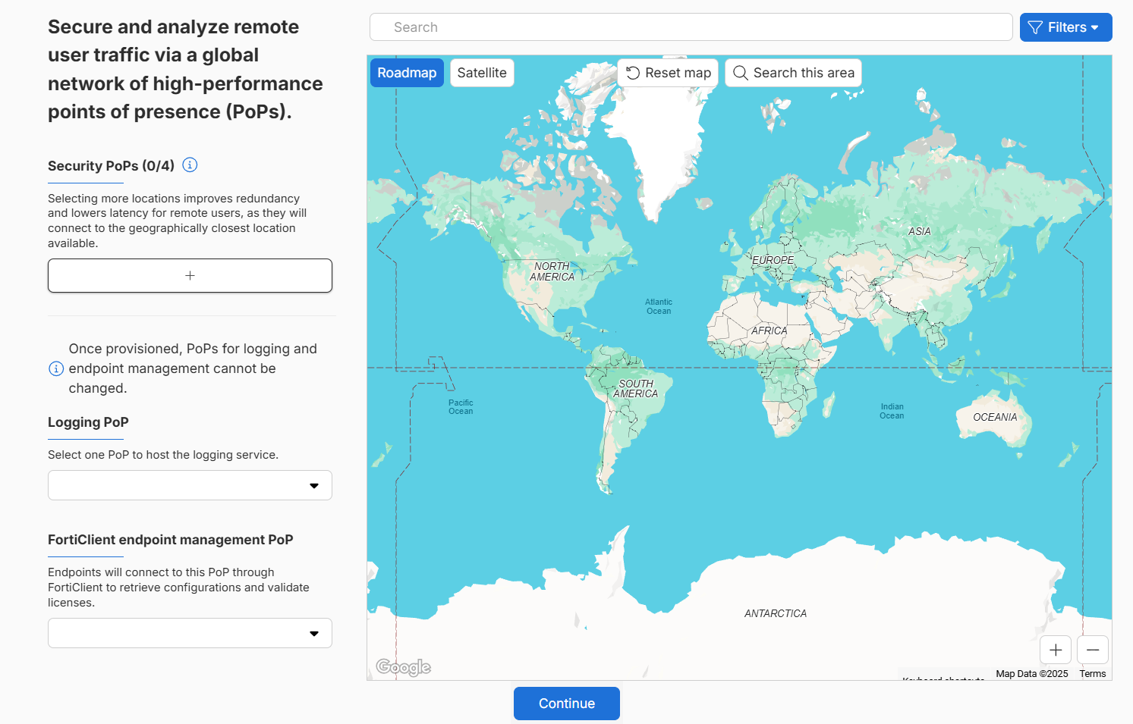Open the Filters menu
The width and height of the screenshot is (1133, 724).
pos(1065,27)
